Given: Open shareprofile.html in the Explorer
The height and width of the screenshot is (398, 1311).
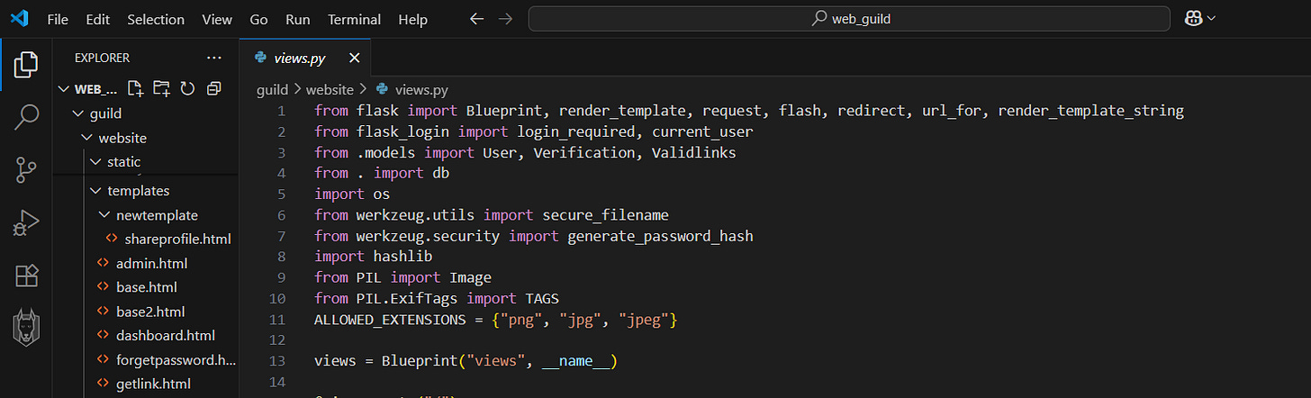Looking at the screenshot, I should [177, 240].
